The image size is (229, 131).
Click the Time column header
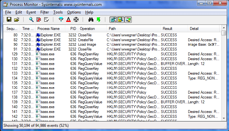(x=28, y=29)
